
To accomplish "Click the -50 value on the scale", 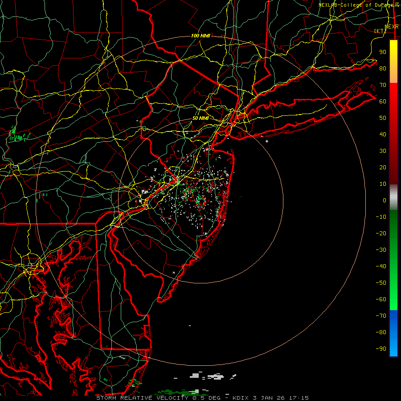I will point(381,283).
